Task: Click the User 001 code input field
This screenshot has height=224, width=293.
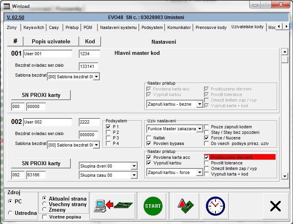Action: coord(89,54)
